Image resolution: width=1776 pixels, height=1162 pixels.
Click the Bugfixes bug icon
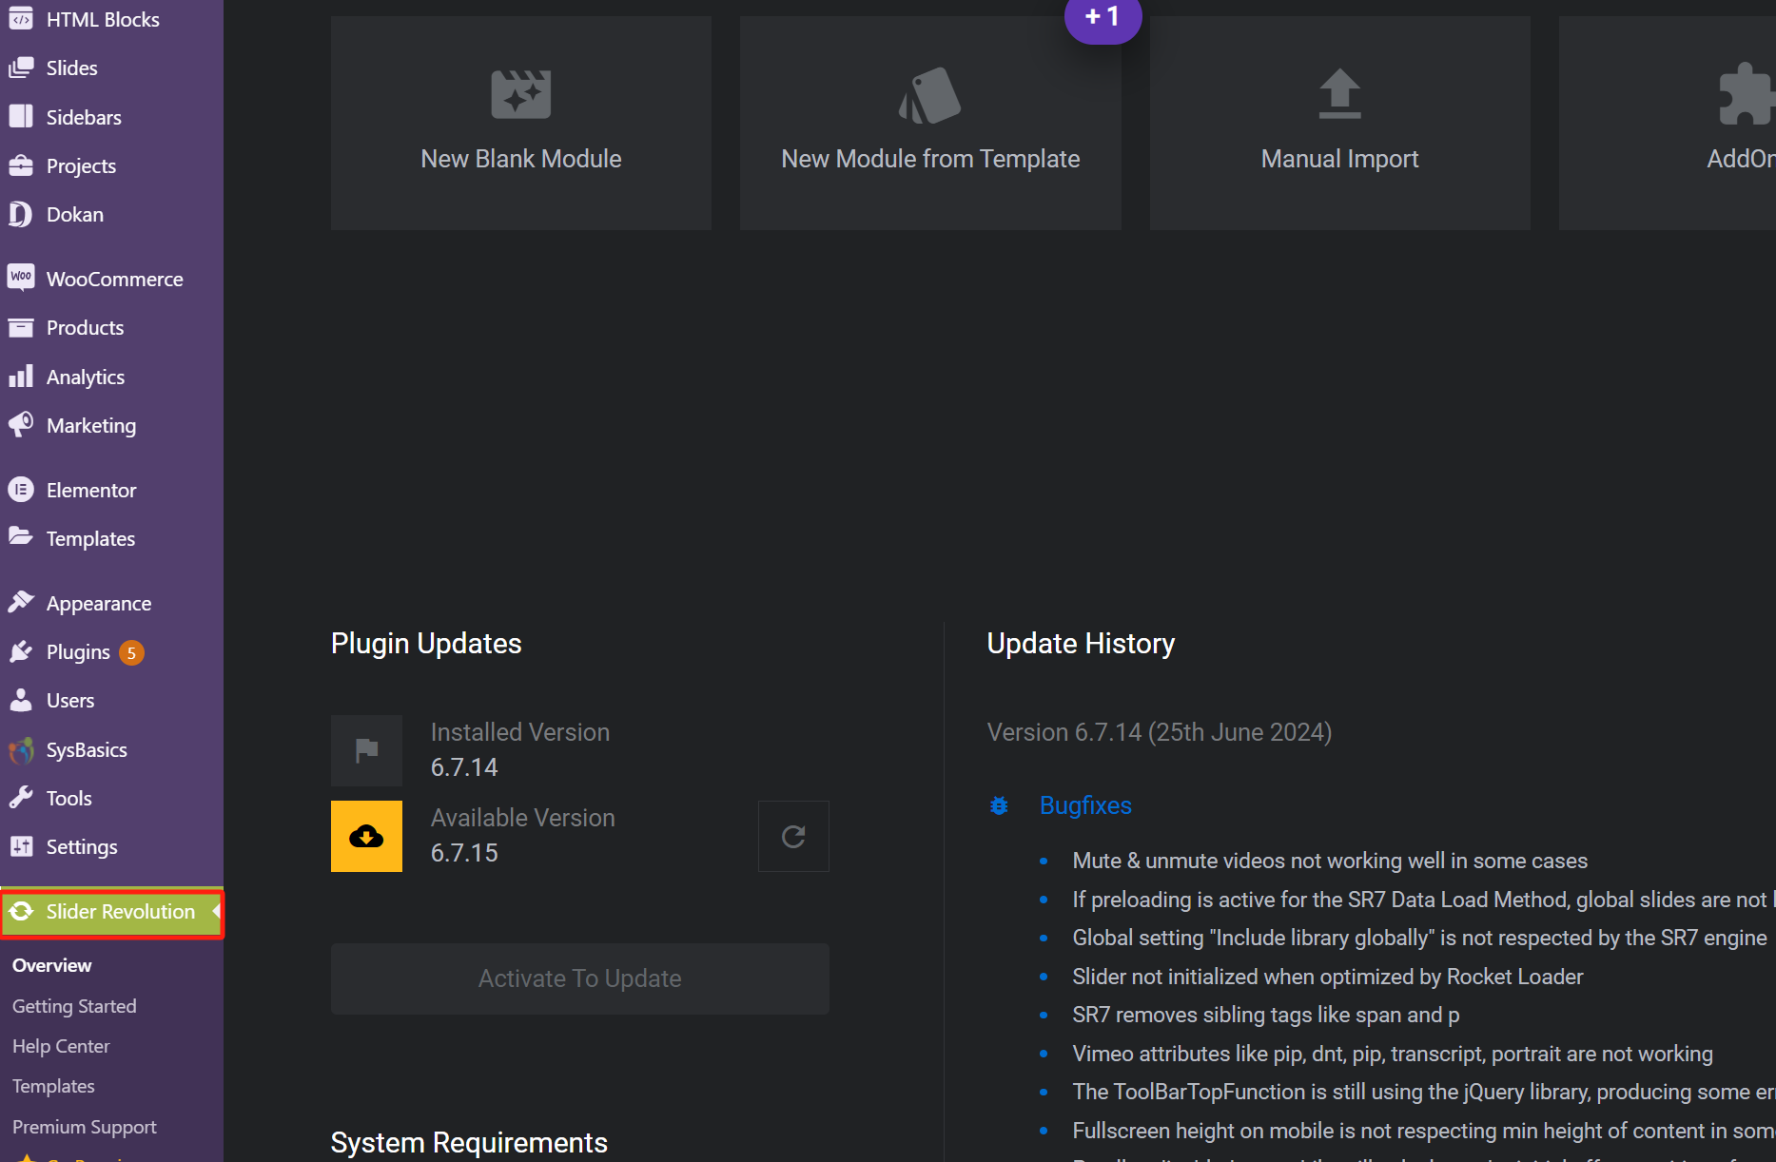pyautogui.click(x=999, y=805)
